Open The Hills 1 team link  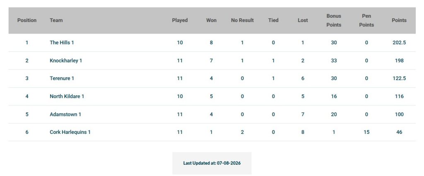click(62, 42)
